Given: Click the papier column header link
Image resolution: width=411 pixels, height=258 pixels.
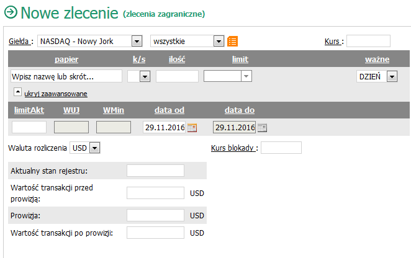Looking at the screenshot, I should 66,59.
